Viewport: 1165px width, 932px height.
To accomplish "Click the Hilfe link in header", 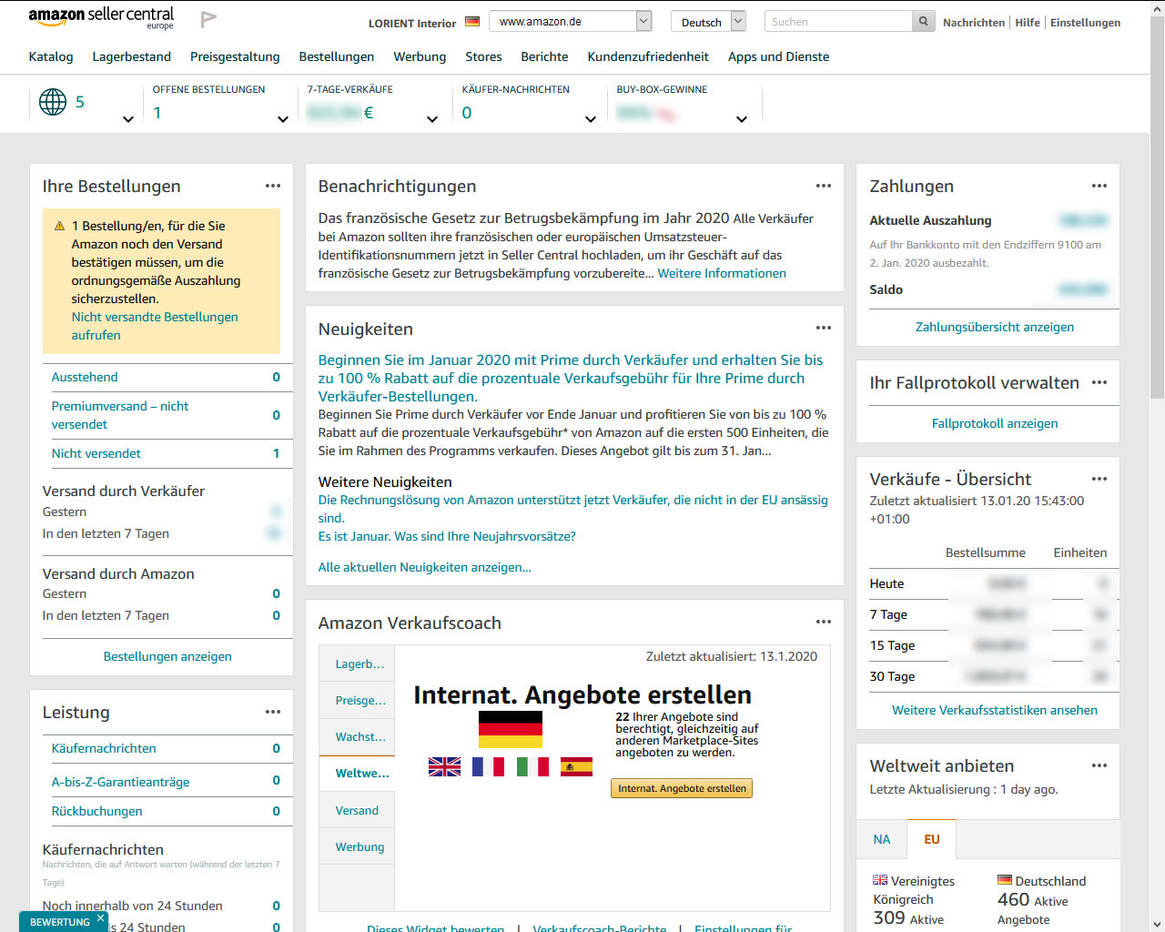I will pos(1028,23).
